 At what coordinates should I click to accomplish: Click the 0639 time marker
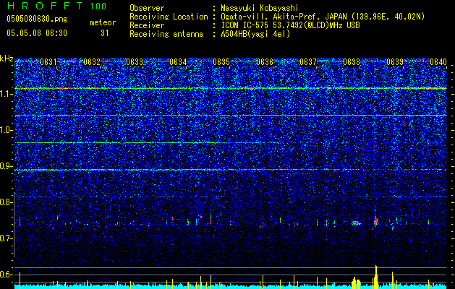click(395, 62)
